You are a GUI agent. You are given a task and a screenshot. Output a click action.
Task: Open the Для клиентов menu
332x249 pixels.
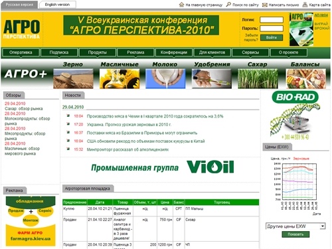point(212,52)
